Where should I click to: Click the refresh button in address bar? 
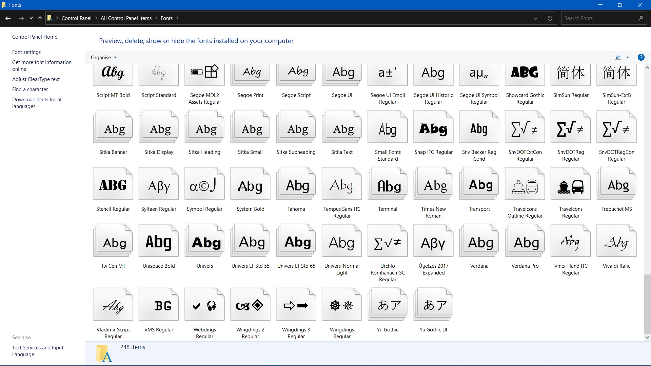point(550,18)
